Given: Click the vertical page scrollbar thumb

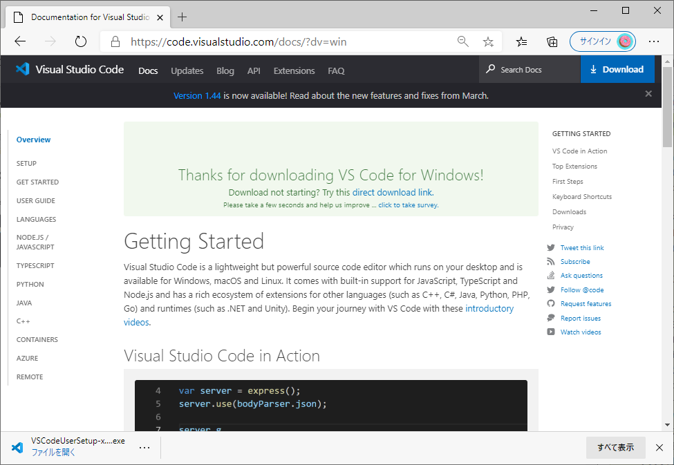Looking at the screenshot, I should click(667, 106).
